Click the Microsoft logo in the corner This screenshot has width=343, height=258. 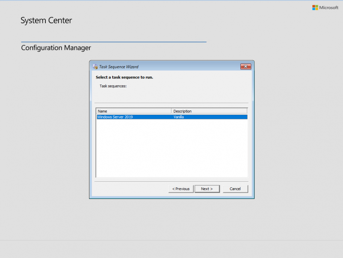[325, 7]
